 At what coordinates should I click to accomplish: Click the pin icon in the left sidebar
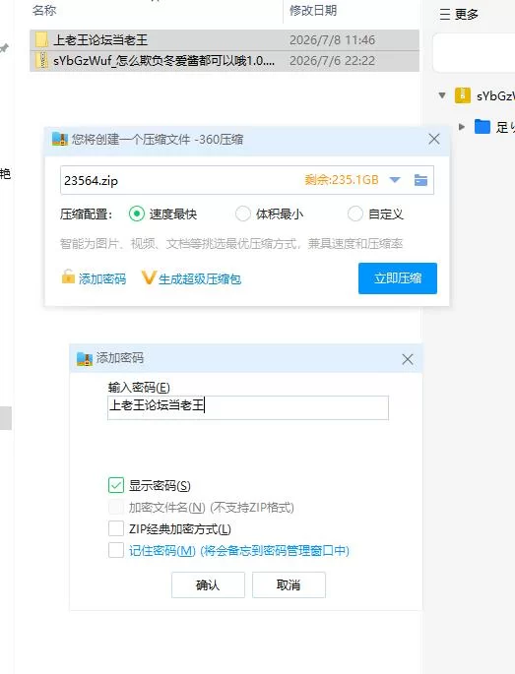pyautogui.click(x=4, y=47)
